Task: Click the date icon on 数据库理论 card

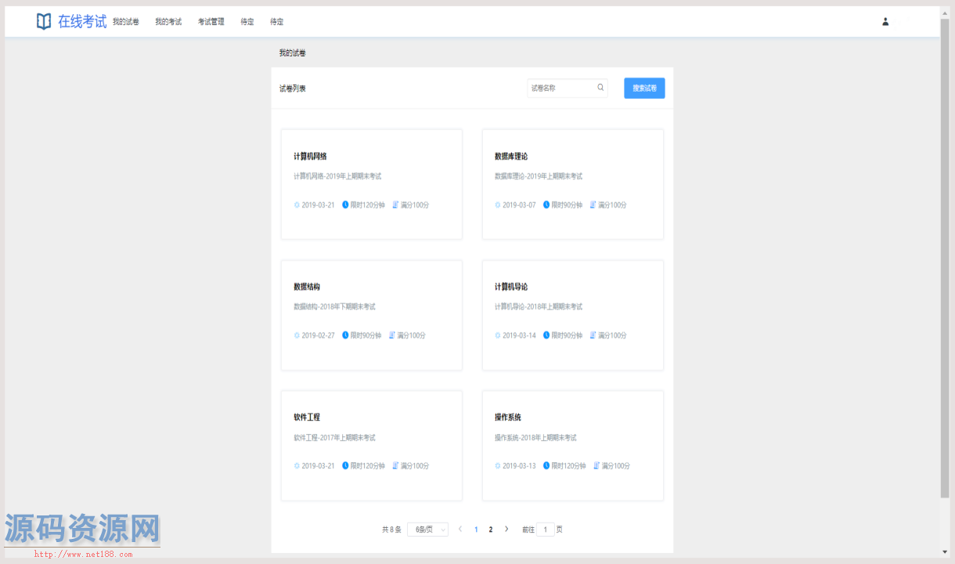Action: (x=498, y=205)
